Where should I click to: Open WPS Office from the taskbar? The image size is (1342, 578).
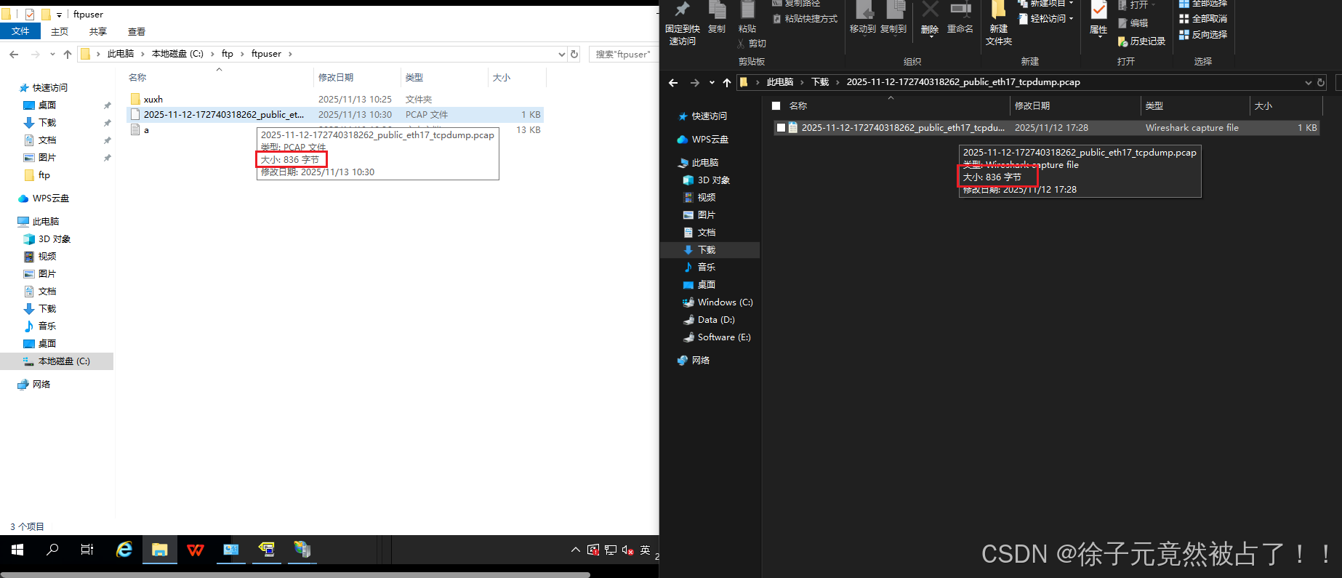tap(196, 550)
